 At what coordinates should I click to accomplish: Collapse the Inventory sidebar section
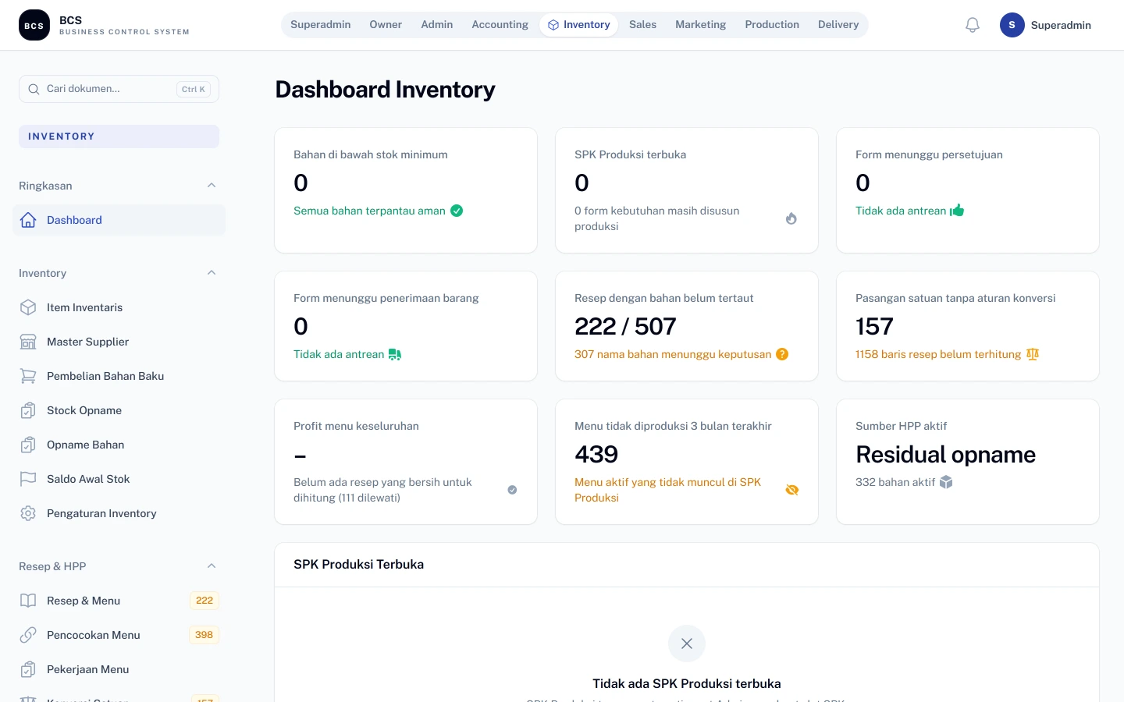[212, 273]
